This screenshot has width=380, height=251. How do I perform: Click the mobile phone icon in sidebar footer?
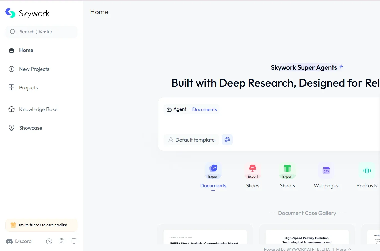point(74,241)
